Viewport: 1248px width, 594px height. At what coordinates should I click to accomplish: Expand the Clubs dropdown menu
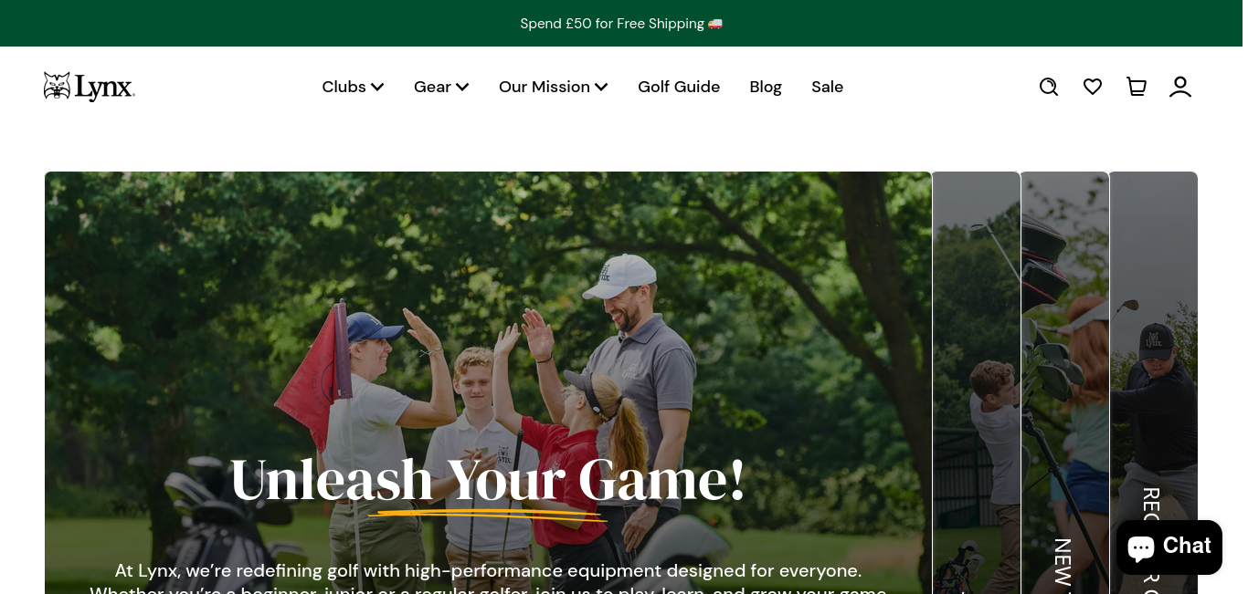tap(353, 87)
